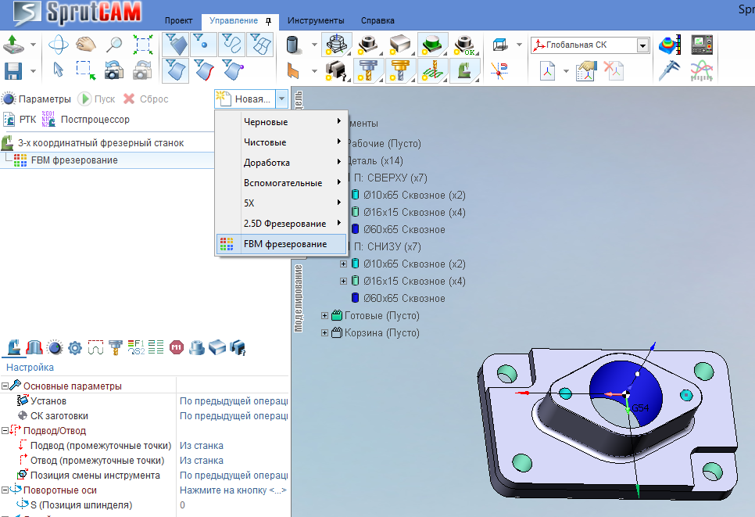Click the edit coordinate system properties icon
This screenshot has width=755, height=517.
click(x=586, y=71)
